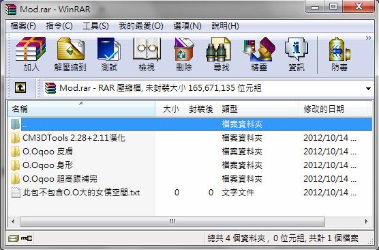Image resolution: width=379 pixels, height=250 pixels.
Task: Click the status bar text 總共 4 個資料夾
Action: coord(237,238)
